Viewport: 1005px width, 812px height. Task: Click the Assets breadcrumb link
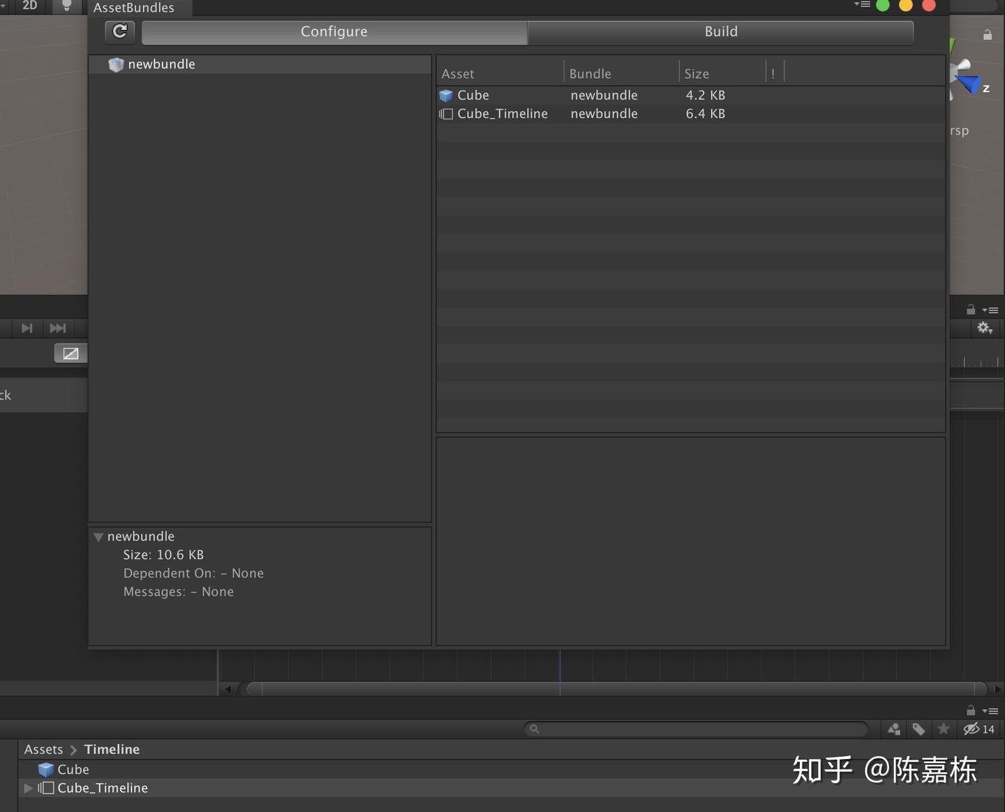point(43,749)
